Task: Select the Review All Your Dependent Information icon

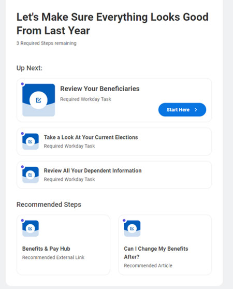Action: click(31, 175)
